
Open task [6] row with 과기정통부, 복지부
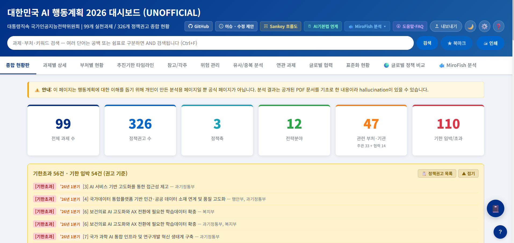click(255, 224)
